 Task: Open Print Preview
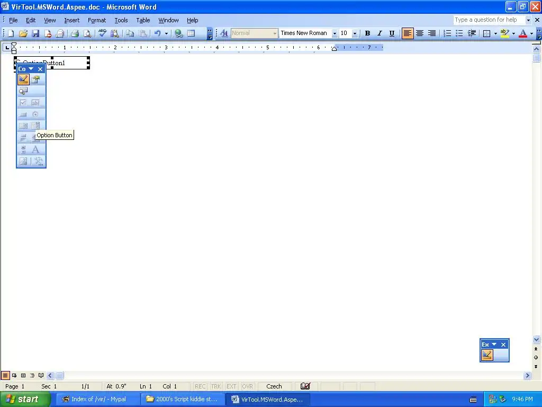click(87, 33)
